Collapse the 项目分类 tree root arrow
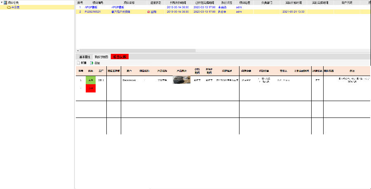The height and width of the screenshot is (189, 371). [x=2, y=2]
